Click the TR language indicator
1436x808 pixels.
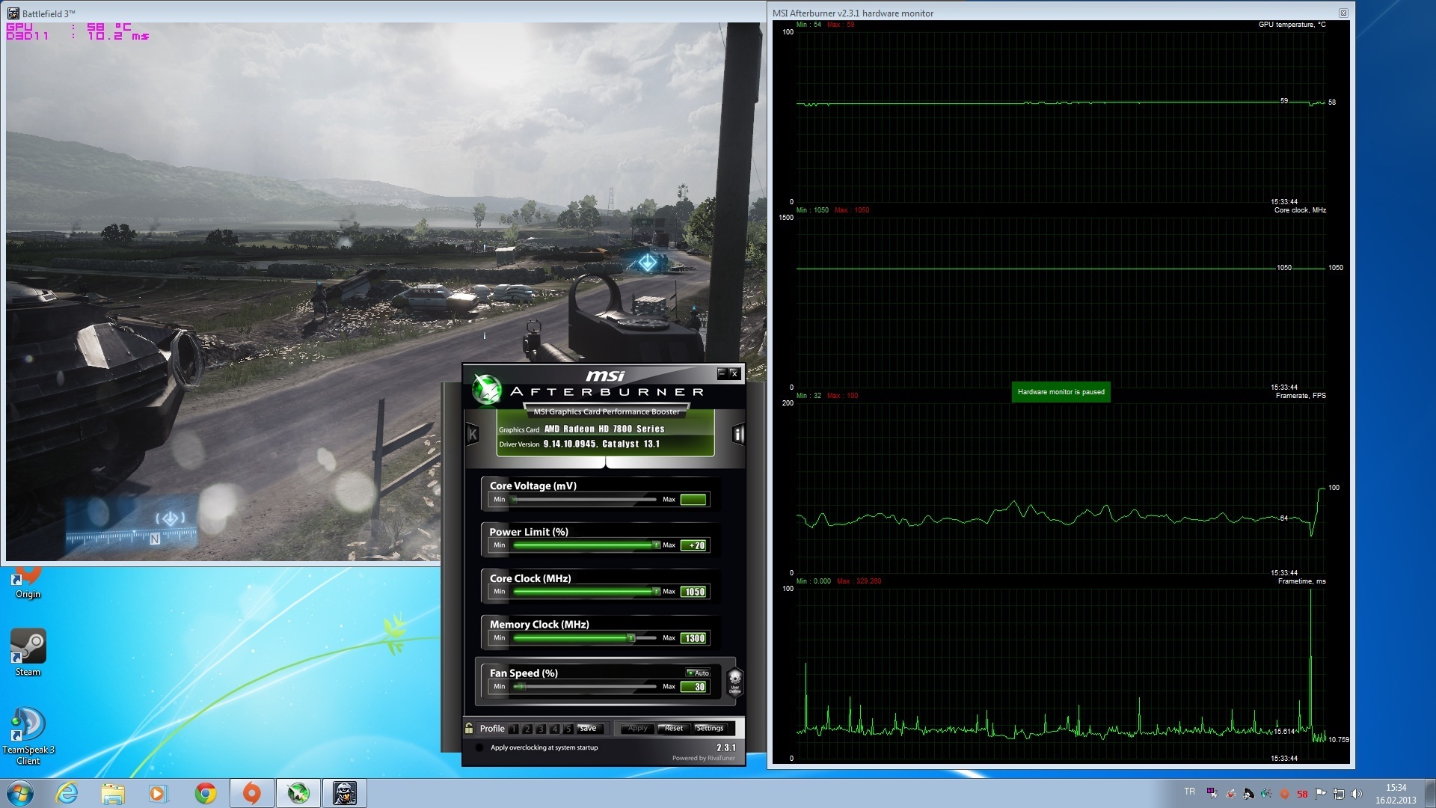1190,792
